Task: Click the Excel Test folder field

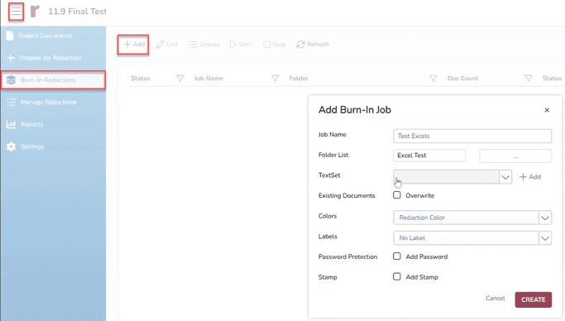Action: [429, 156]
